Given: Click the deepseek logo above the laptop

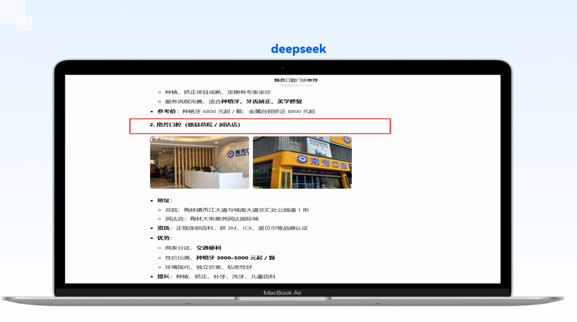Looking at the screenshot, I should coord(298,49).
